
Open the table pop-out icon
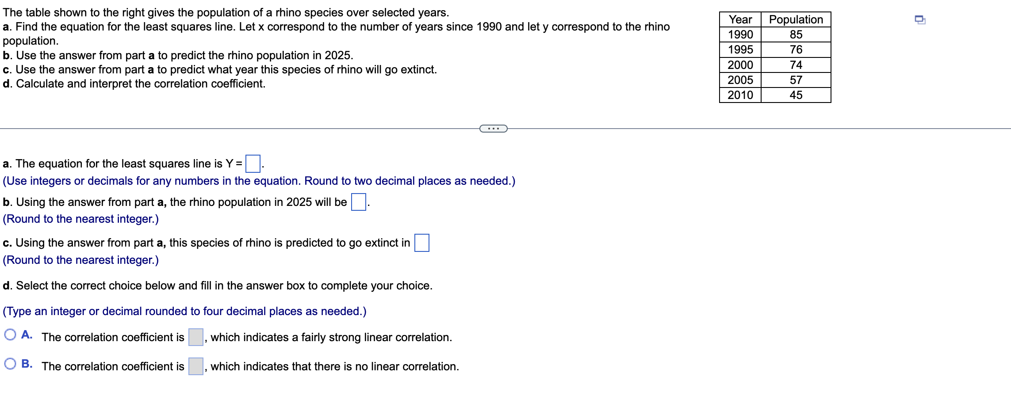(920, 20)
